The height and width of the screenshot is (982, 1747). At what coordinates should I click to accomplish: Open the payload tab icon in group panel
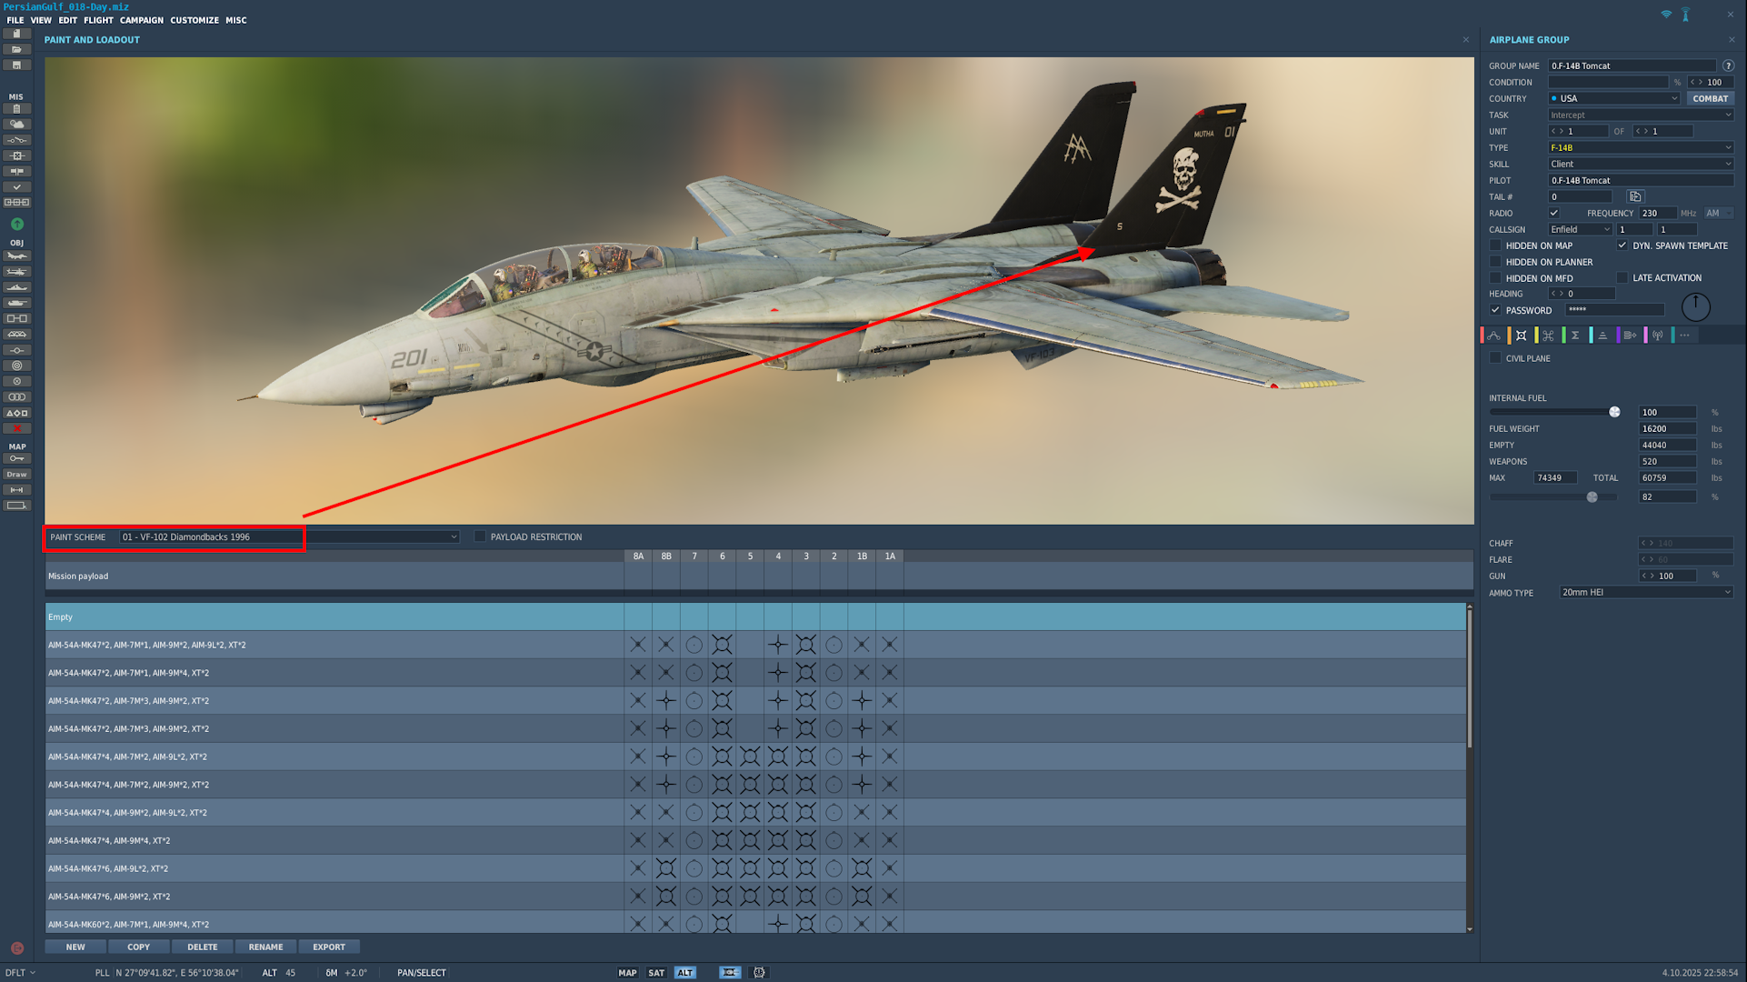[x=1521, y=336]
